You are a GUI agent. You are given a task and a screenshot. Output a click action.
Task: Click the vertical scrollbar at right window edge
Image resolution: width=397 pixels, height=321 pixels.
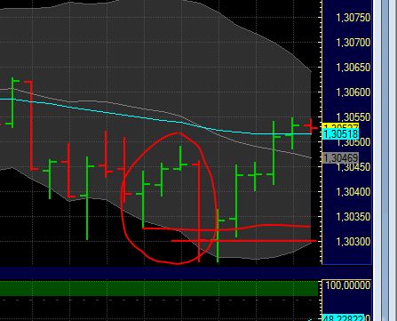(x=385, y=160)
